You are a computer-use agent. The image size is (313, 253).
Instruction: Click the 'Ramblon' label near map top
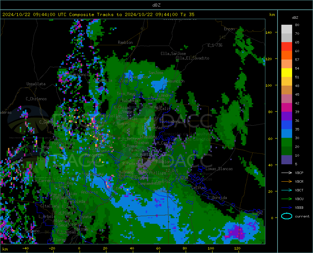pos(125,42)
